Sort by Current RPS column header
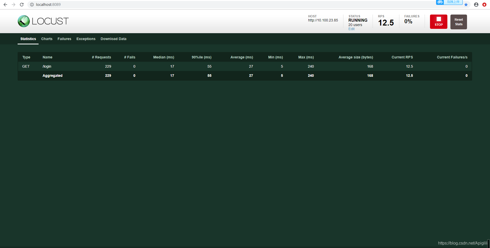 point(402,57)
